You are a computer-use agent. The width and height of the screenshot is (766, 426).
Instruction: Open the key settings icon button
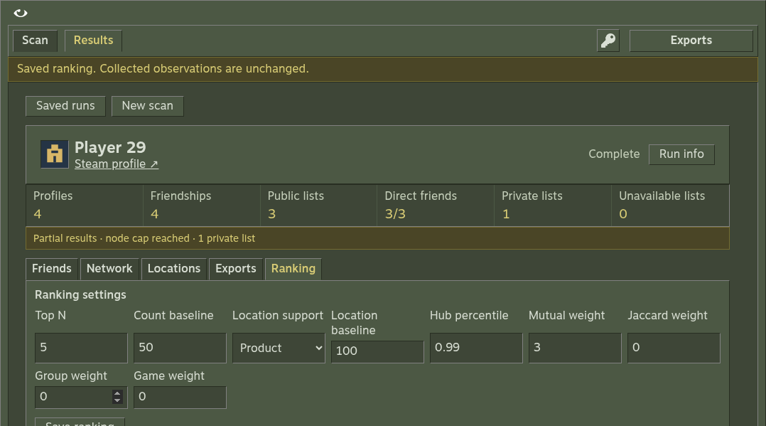(608, 41)
